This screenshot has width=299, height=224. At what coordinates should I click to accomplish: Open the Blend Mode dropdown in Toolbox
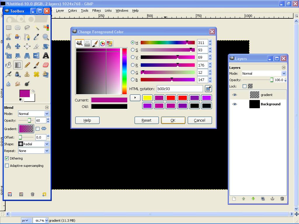coord(34,114)
